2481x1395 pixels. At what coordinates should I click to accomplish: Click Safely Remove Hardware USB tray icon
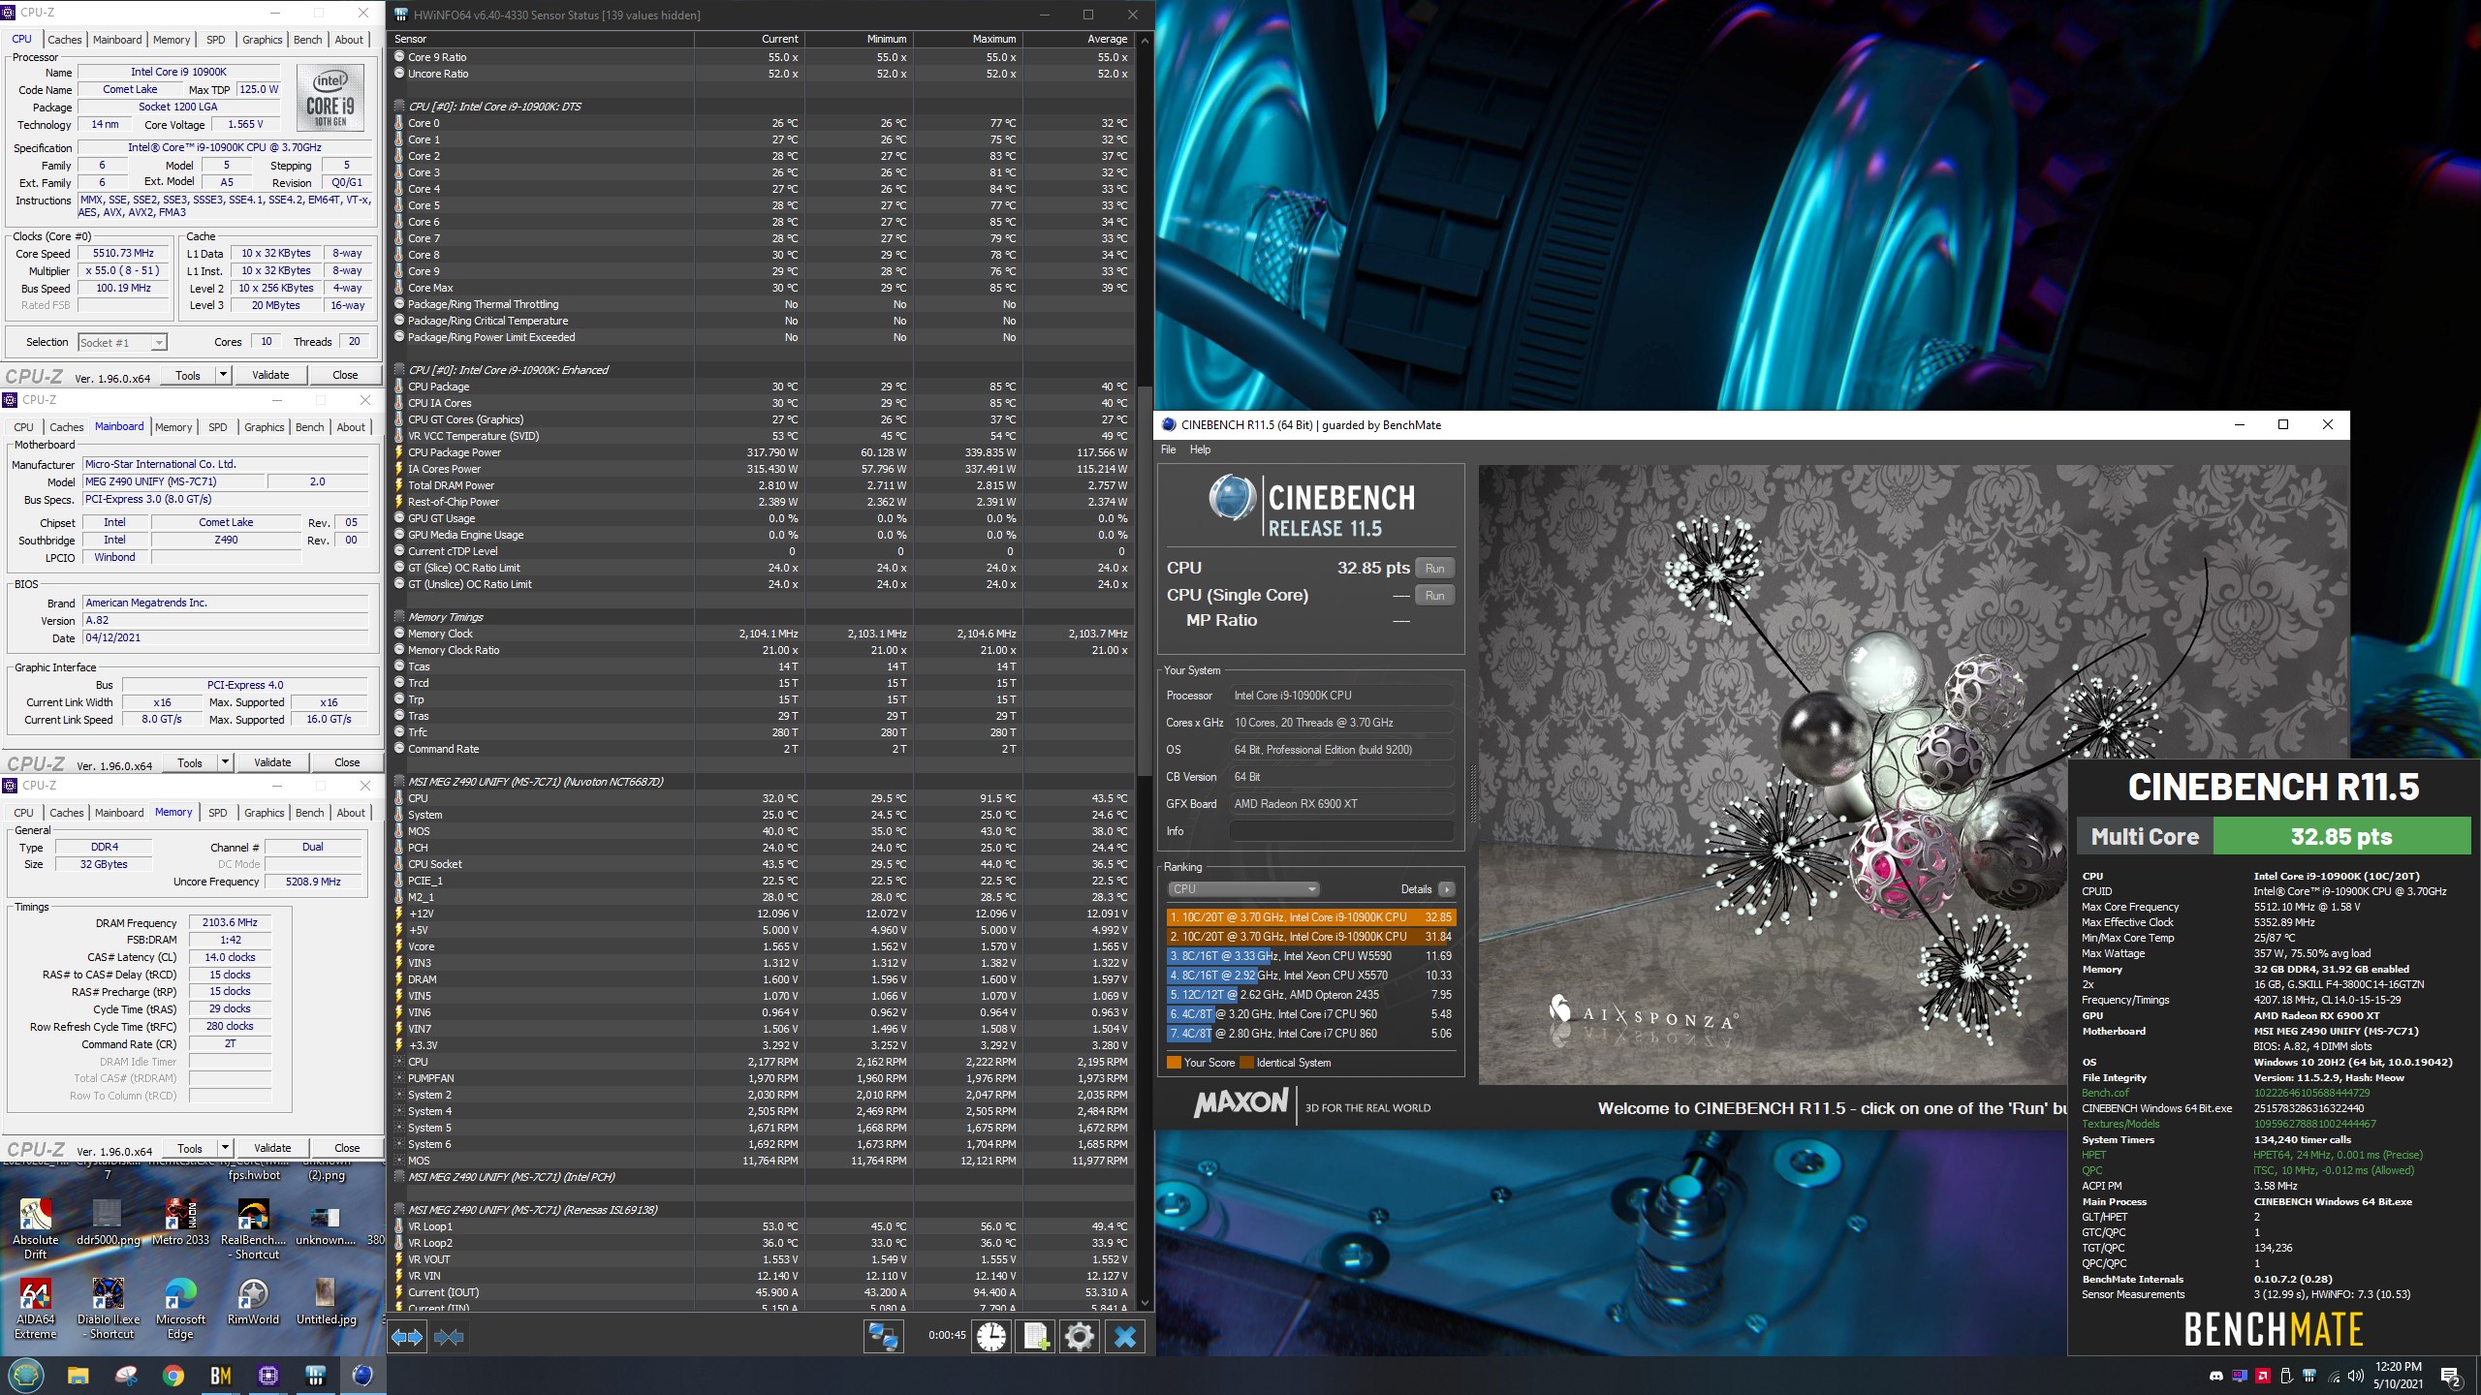click(x=2286, y=1376)
